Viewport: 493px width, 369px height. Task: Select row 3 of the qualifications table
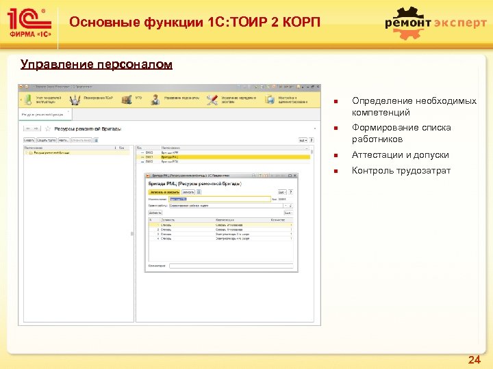[220, 234]
